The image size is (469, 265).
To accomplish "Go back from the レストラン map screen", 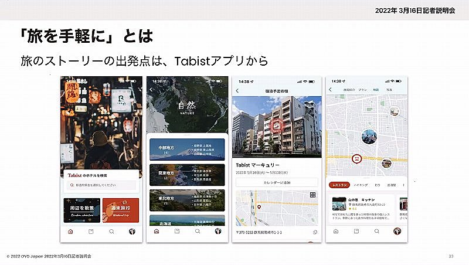I will tap(330, 90).
